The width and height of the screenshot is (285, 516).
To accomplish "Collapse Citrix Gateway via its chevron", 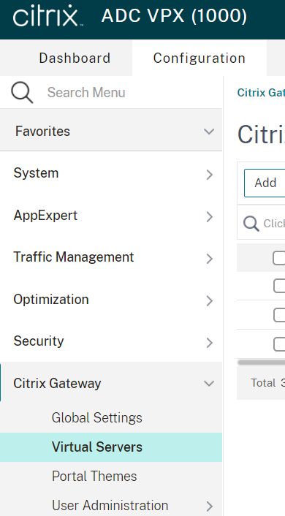I will click(x=209, y=384).
